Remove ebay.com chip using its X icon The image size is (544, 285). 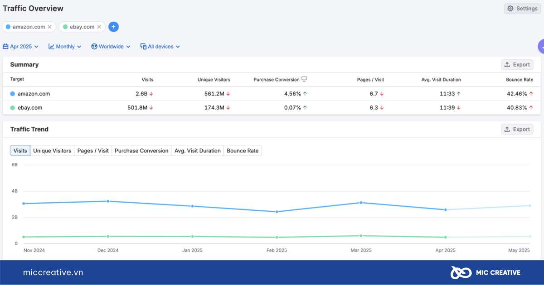tap(99, 27)
